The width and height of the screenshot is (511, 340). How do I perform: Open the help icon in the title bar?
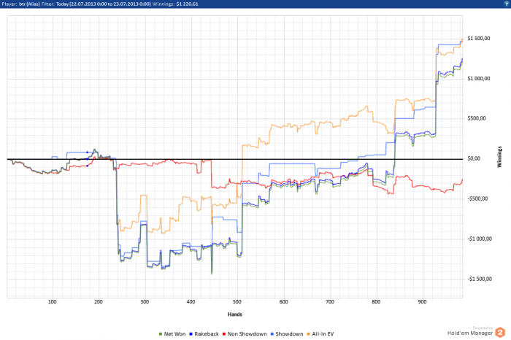click(507, 4)
